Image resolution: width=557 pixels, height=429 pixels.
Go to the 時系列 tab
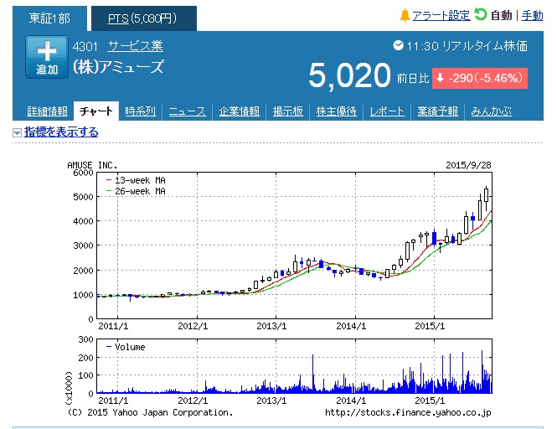pos(140,111)
